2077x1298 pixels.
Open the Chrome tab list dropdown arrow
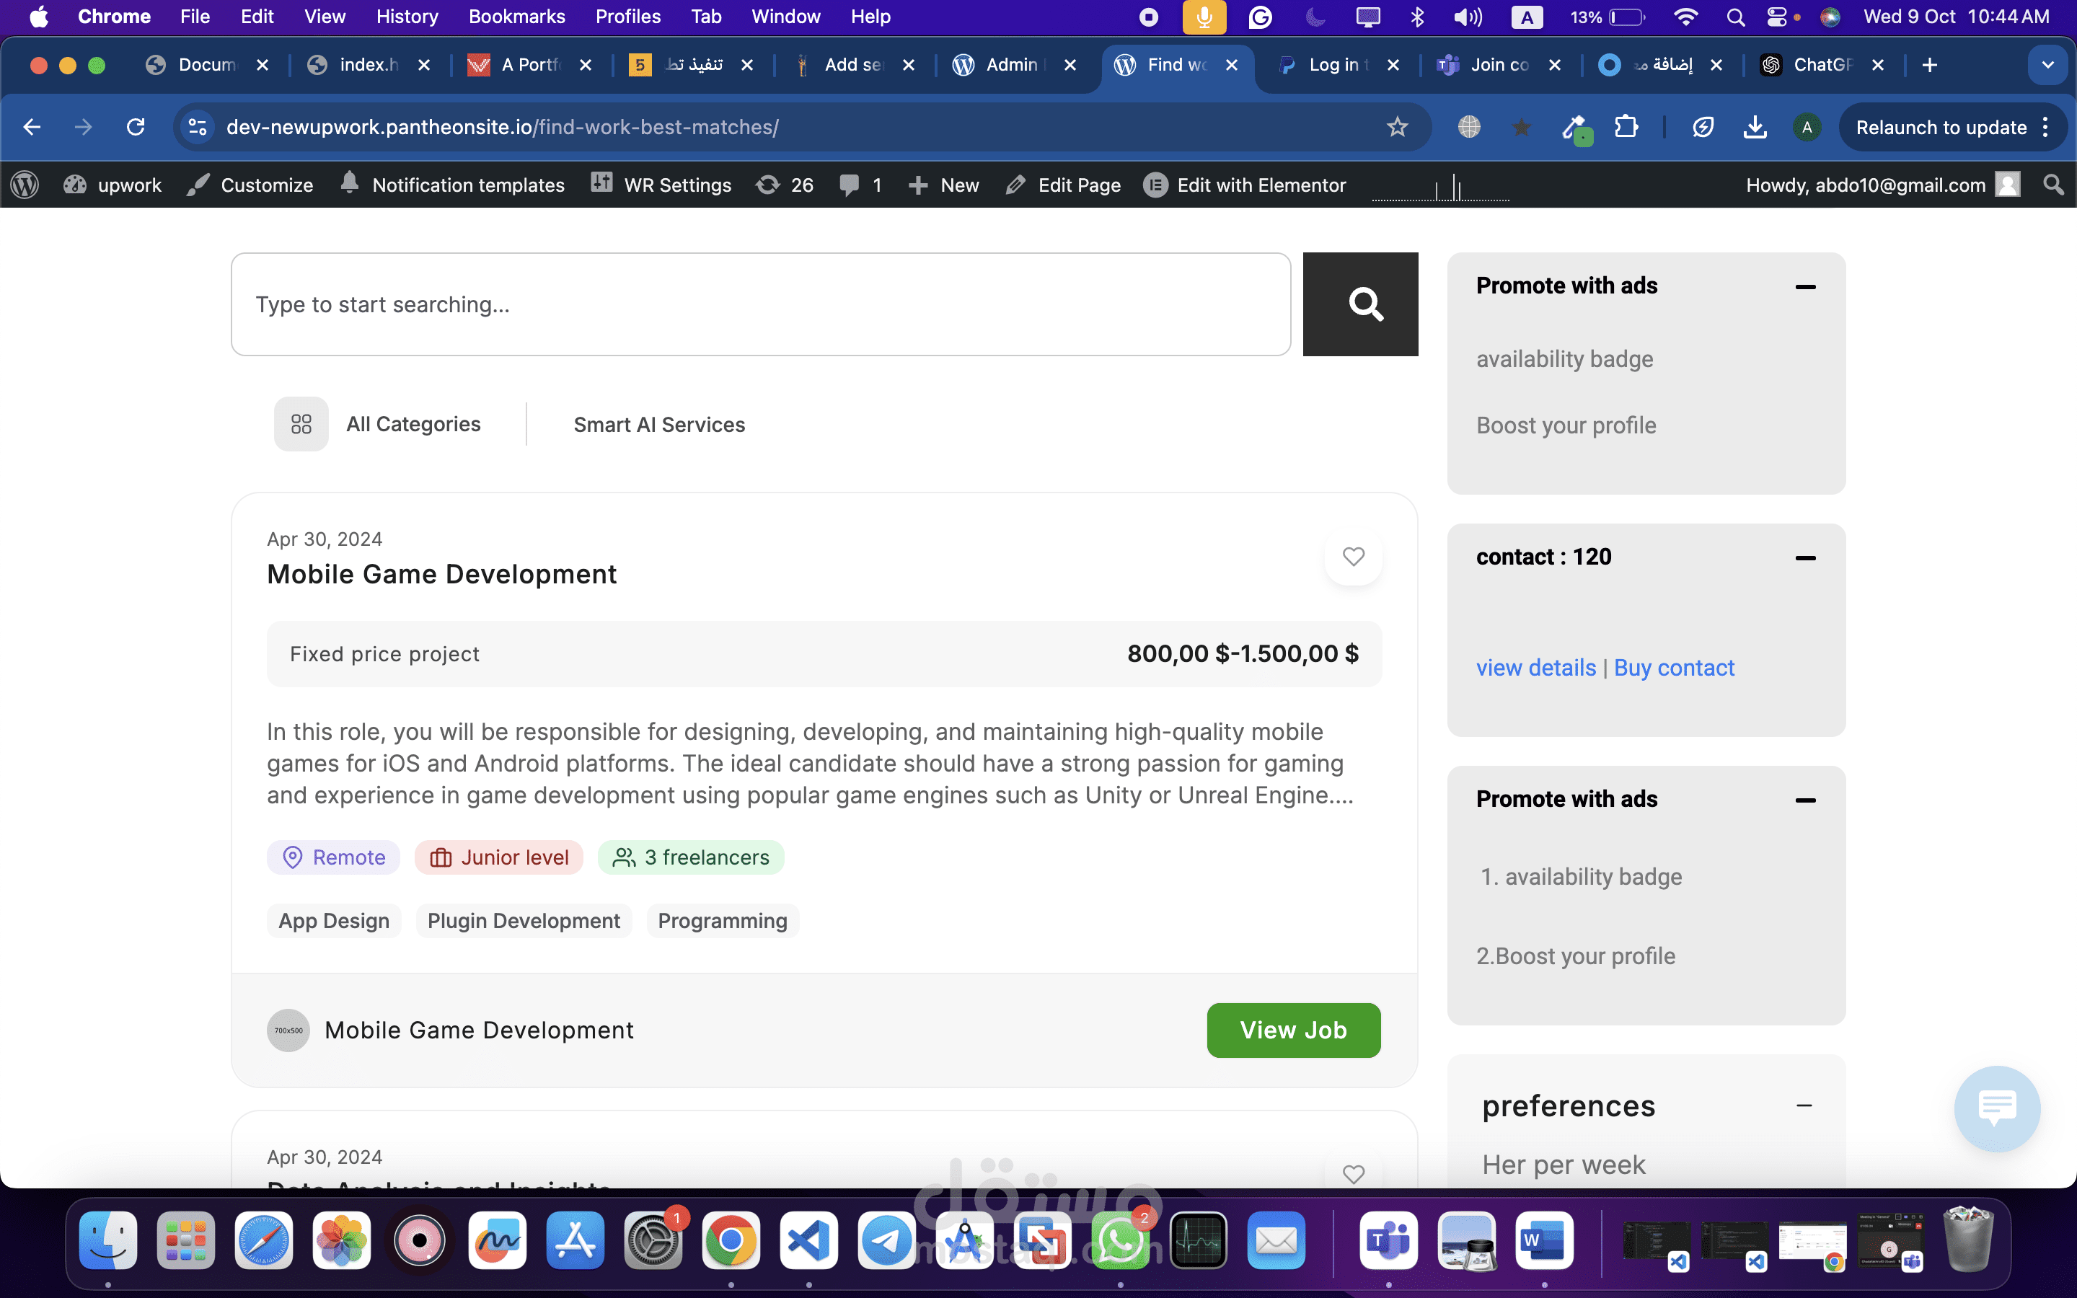pos(2048,64)
